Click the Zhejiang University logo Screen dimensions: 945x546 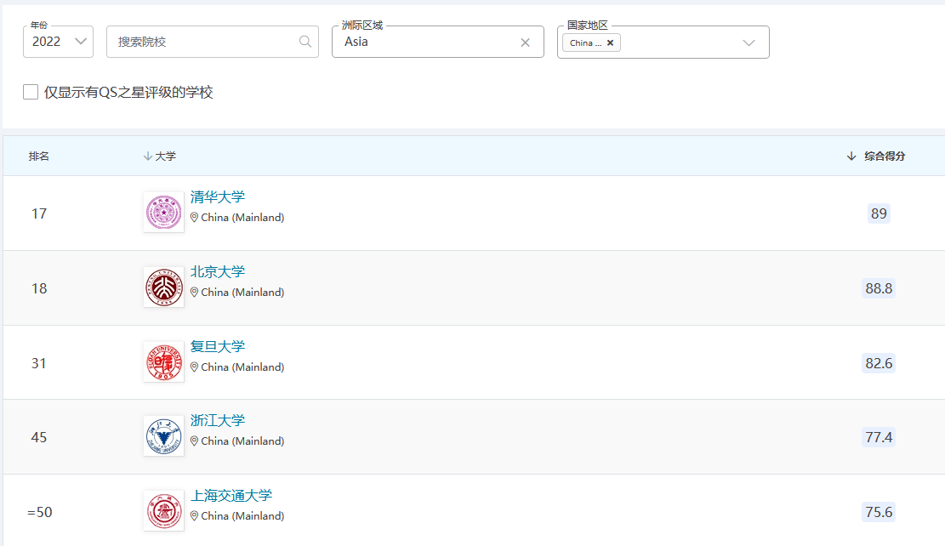coord(164,435)
